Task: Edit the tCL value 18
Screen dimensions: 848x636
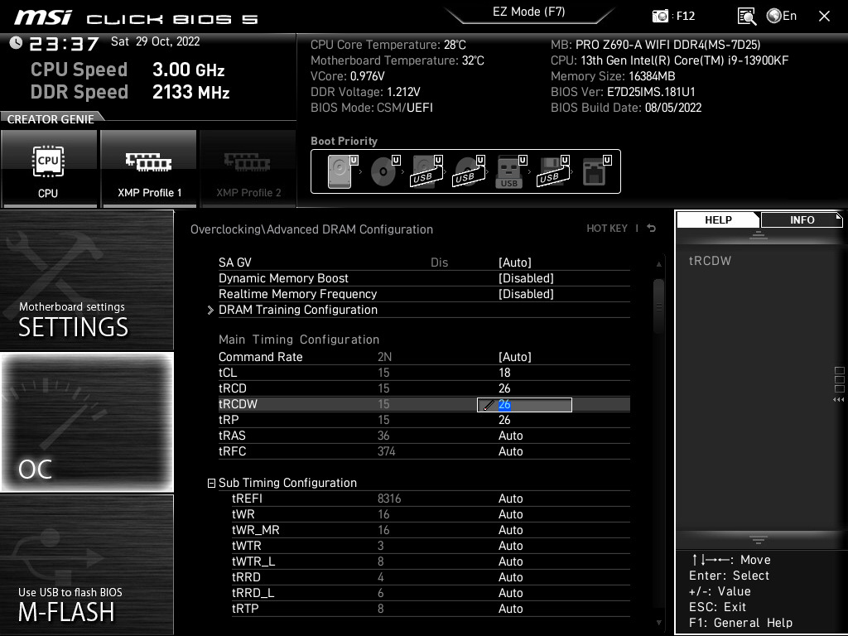Action: click(x=504, y=373)
